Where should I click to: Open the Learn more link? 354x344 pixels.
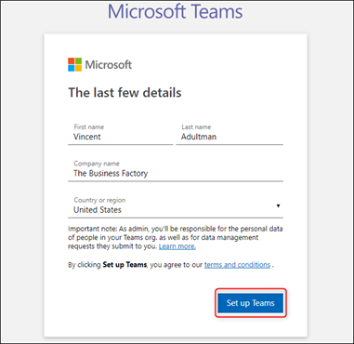(x=177, y=246)
